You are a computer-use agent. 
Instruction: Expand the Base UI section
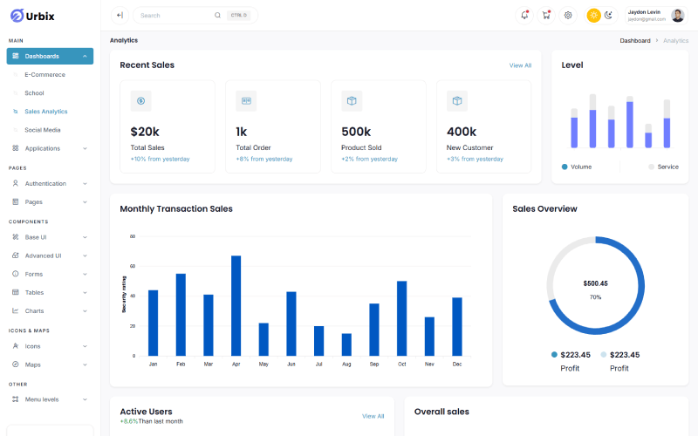click(x=49, y=237)
